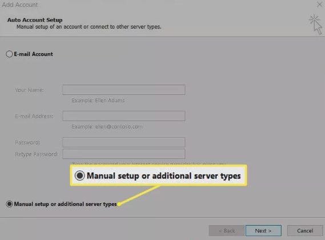Click the setup wizard cursor icon
The image size is (325, 240).
tap(315, 25)
